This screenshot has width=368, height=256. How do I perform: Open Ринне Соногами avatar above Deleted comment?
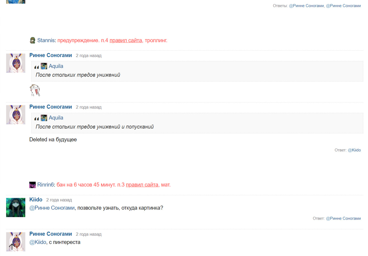(16, 115)
